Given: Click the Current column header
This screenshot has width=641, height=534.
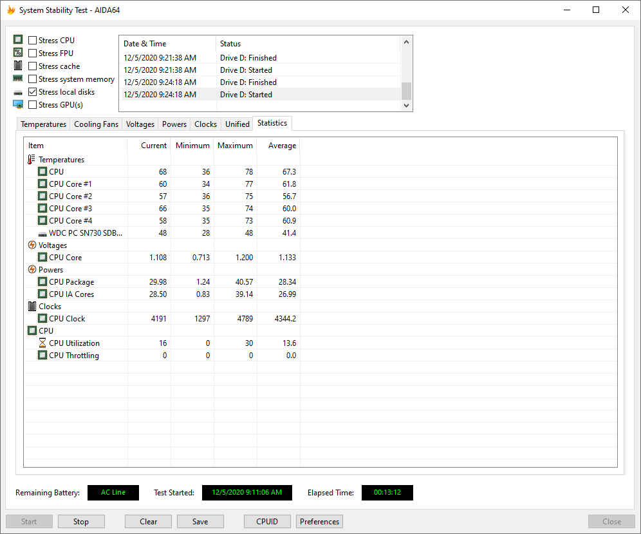Looking at the screenshot, I should pyautogui.click(x=149, y=146).
